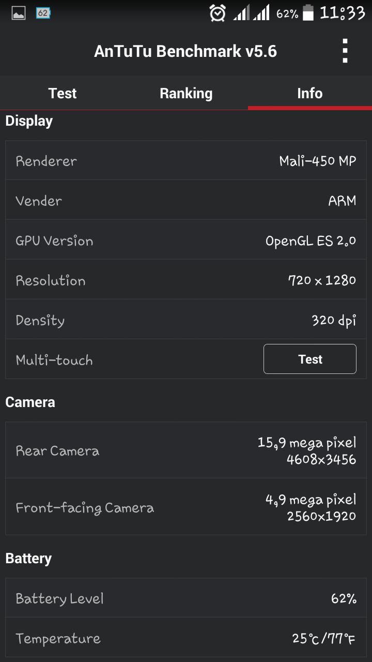This screenshot has width=372, height=662.
Task: Tap the 11:33 clock in status bar
Action: (x=342, y=12)
